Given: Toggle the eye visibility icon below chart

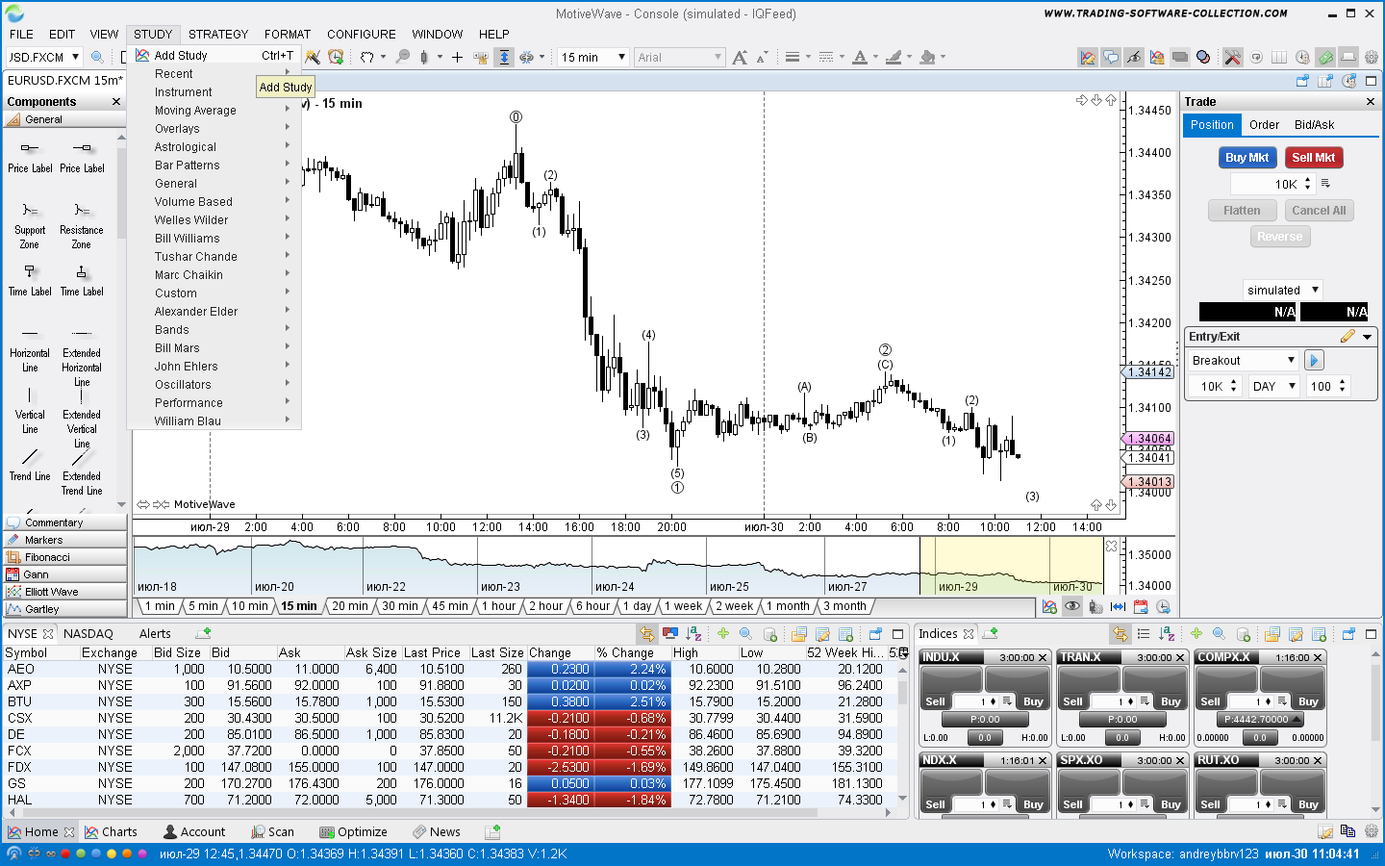Looking at the screenshot, I should [1071, 607].
